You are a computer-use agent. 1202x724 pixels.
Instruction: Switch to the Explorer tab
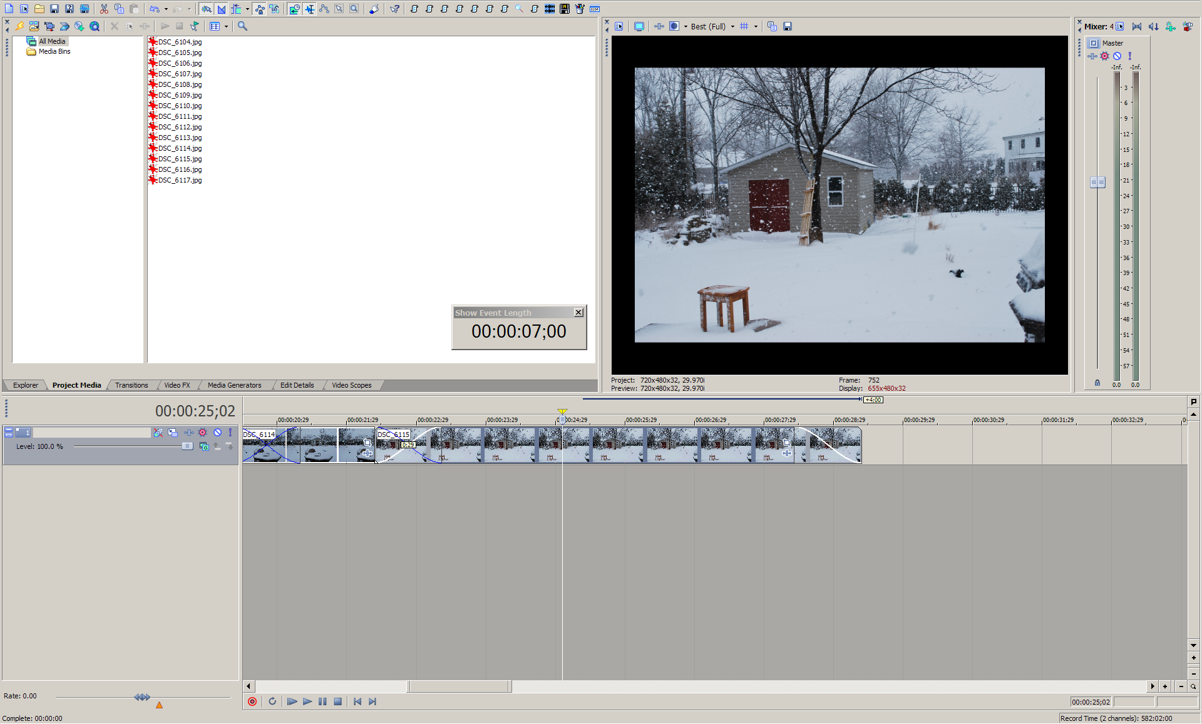click(26, 385)
